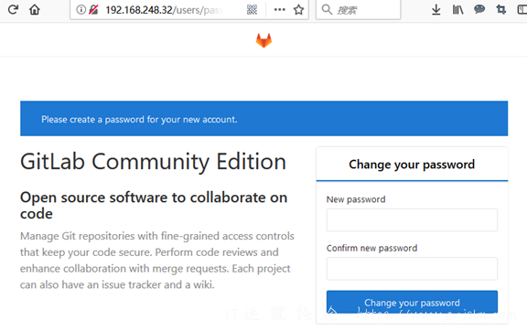Click the 'New password' label
This screenshot has height=331, width=527.
point(356,199)
